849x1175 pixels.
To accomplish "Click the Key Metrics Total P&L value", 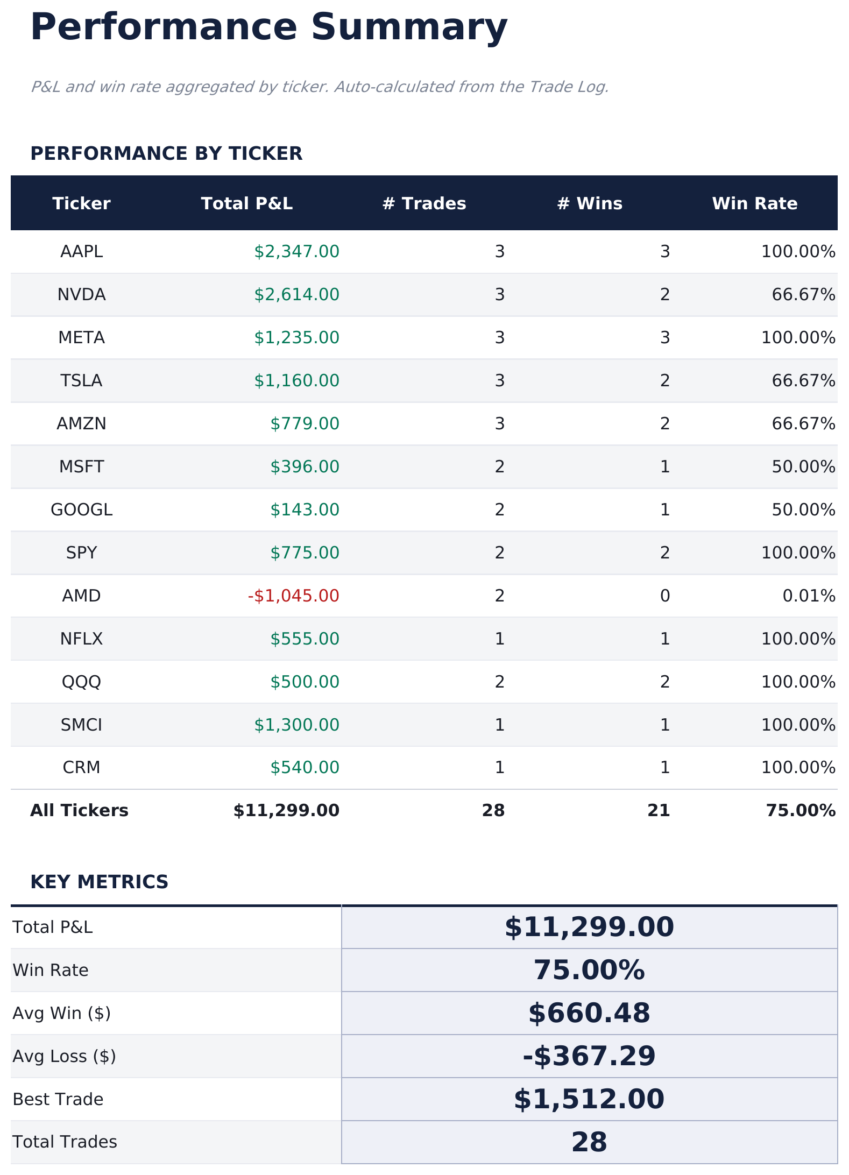I will point(589,928).
